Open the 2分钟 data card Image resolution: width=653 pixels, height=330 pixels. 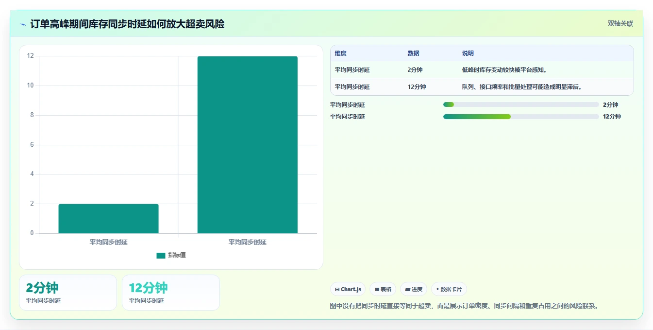click(68, 293)
